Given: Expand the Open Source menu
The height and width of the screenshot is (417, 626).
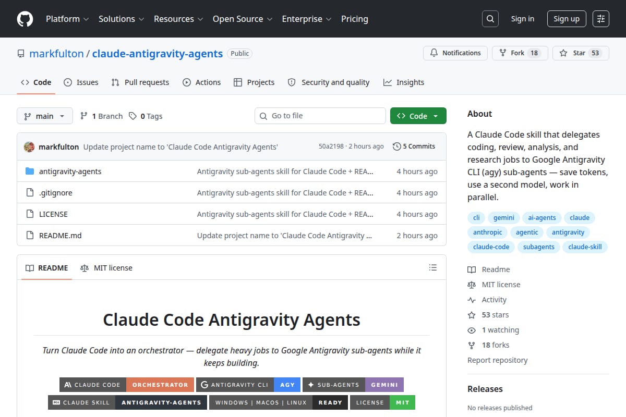Looking at the screenshot, I should (x=243, y=19).
